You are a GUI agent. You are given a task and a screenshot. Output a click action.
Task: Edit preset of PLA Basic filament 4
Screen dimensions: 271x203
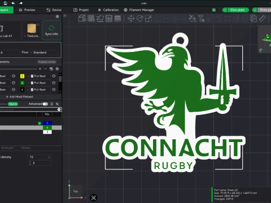pyautogui.click(x=54, y=83)
